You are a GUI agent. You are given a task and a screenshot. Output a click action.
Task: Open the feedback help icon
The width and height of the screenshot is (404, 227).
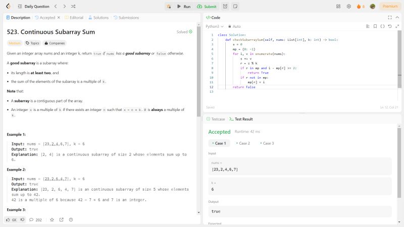[x=71, y=220]
